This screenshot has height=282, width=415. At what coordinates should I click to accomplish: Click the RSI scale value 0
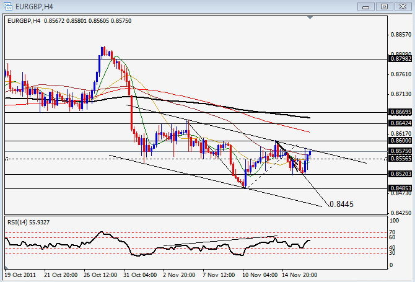coord(391,265)
